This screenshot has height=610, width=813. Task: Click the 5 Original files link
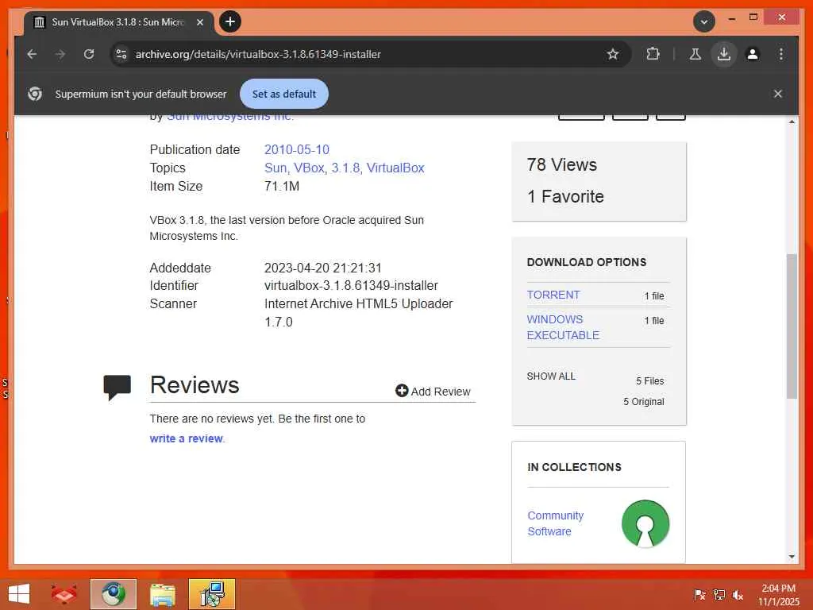tap(643, 401)
